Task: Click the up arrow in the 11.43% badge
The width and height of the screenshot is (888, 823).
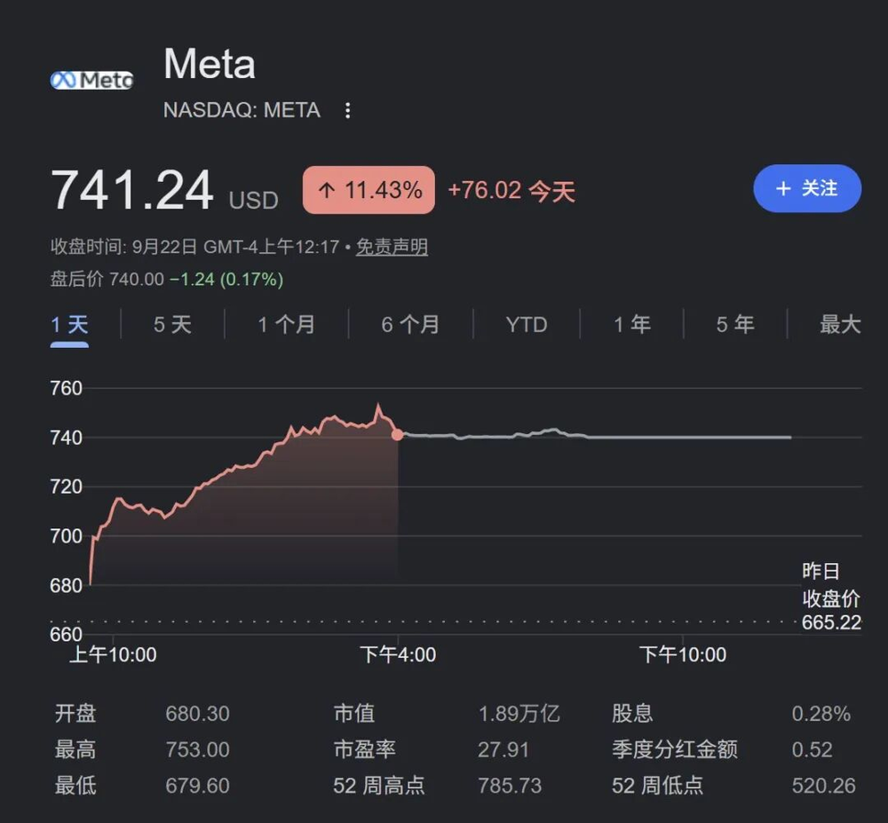Action: click(x=326, y=190)
